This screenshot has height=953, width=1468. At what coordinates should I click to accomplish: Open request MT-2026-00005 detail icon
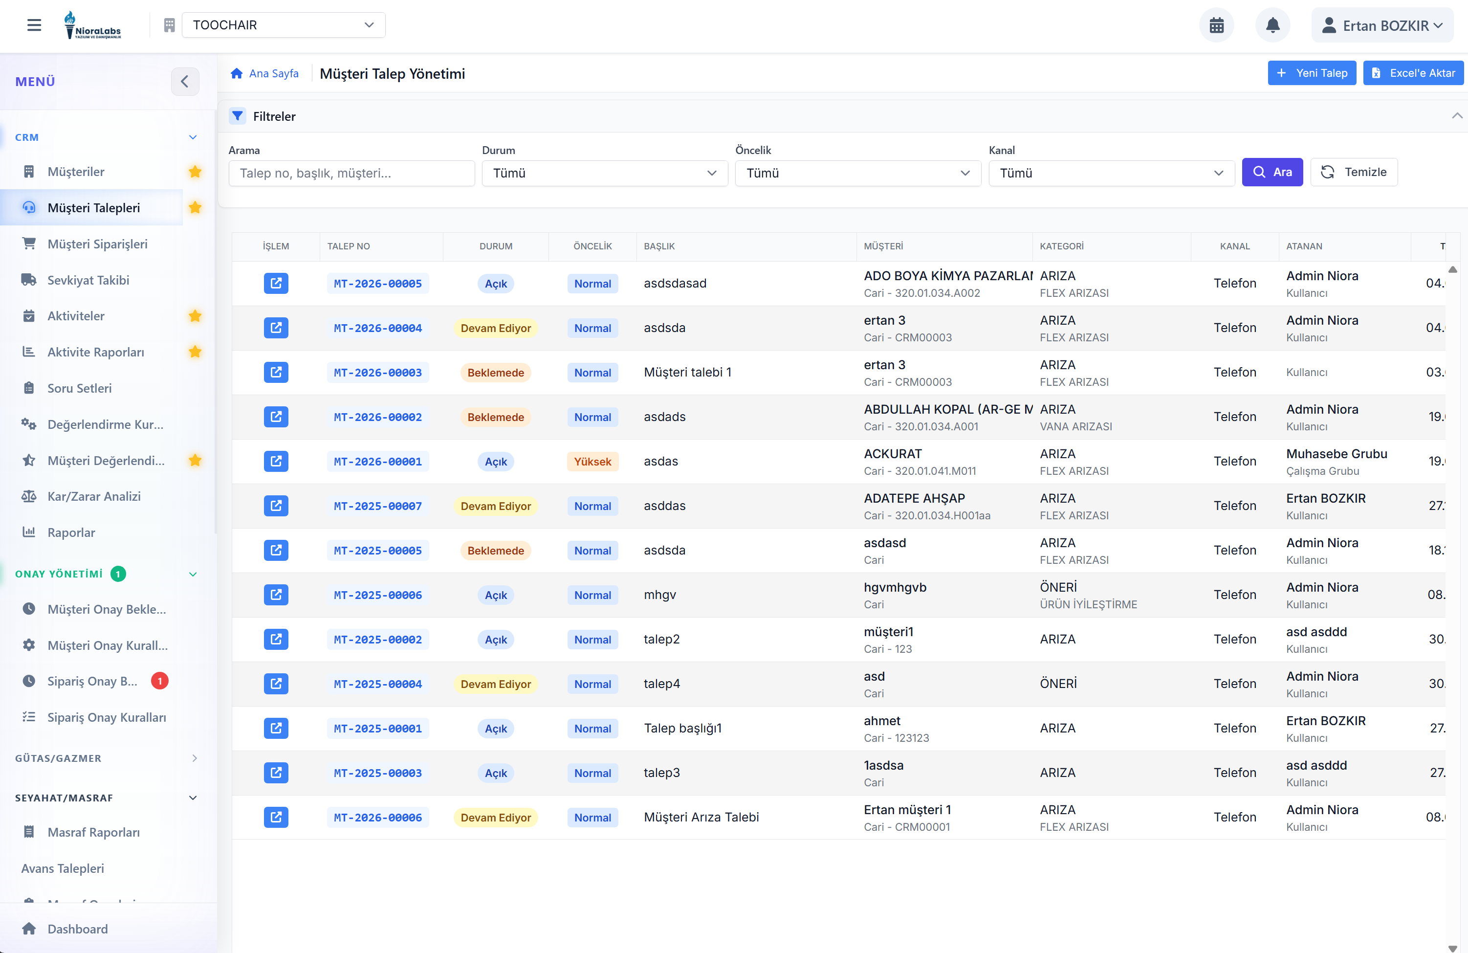[x=276, y=283]
